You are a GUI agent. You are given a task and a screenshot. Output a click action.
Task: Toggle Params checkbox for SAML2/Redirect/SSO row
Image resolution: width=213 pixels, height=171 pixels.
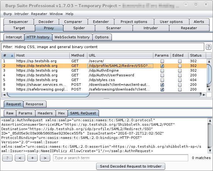click(162, 66)
